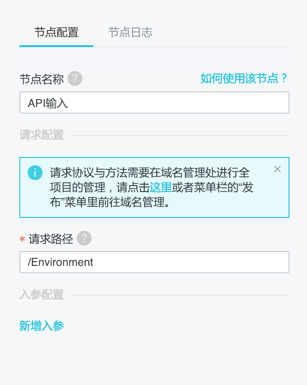This screenshot has width=307, height=385.
Task: Click the 请求路径 field label
Action: point(51,239)
